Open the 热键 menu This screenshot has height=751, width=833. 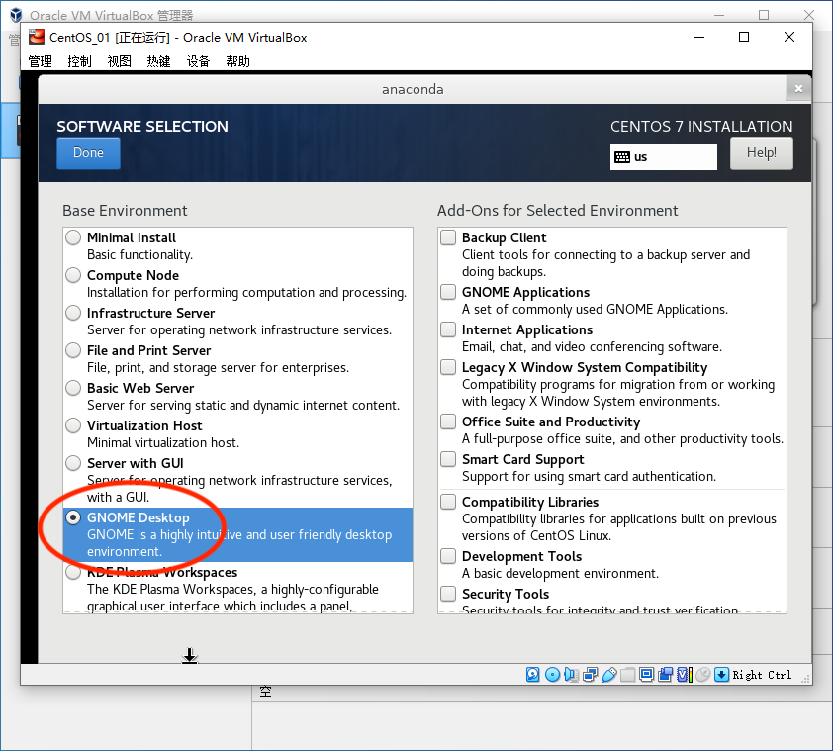(x=158, y=61)
